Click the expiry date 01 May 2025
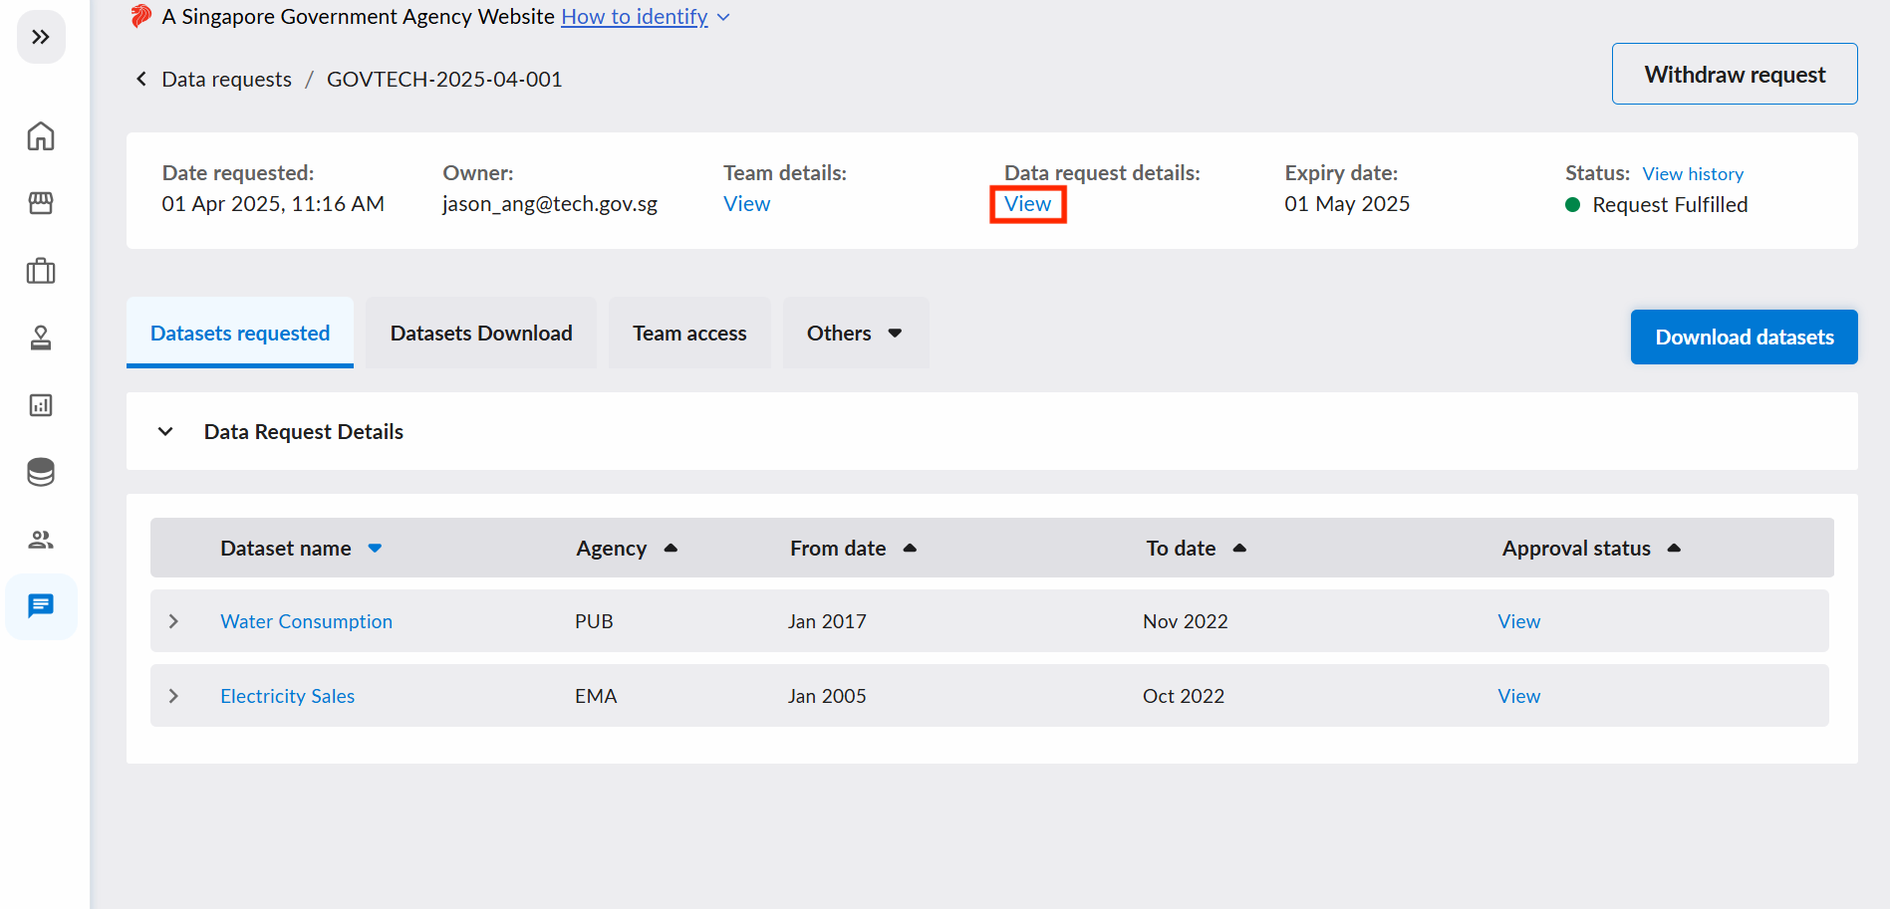Screen dimensions: 1890x909 tap(1347, 204)
